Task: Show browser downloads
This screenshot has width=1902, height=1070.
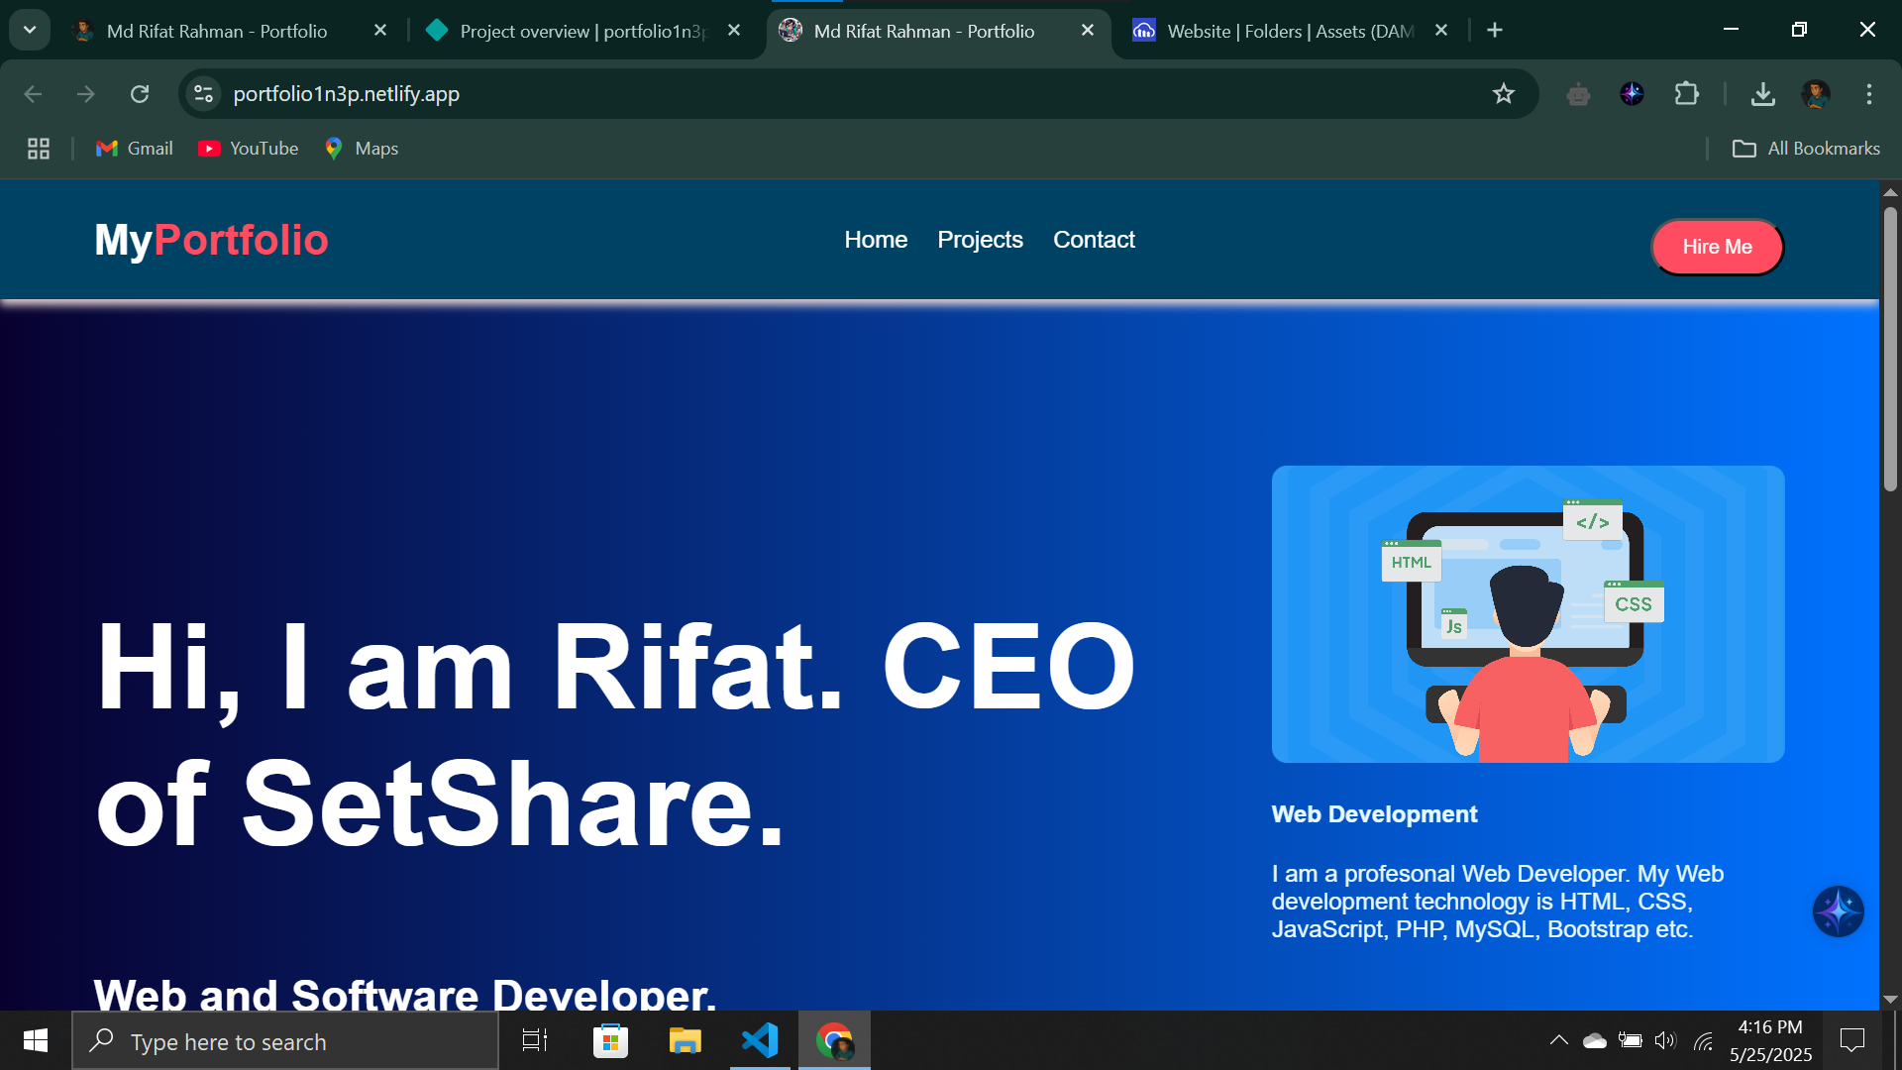Action: click(1762, 94)
